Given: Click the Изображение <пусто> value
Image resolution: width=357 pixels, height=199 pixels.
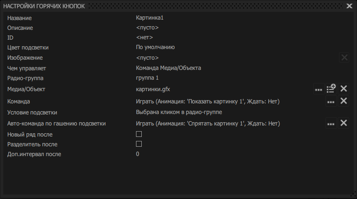Looking at the screenshot, I should (x=147, y=58).
